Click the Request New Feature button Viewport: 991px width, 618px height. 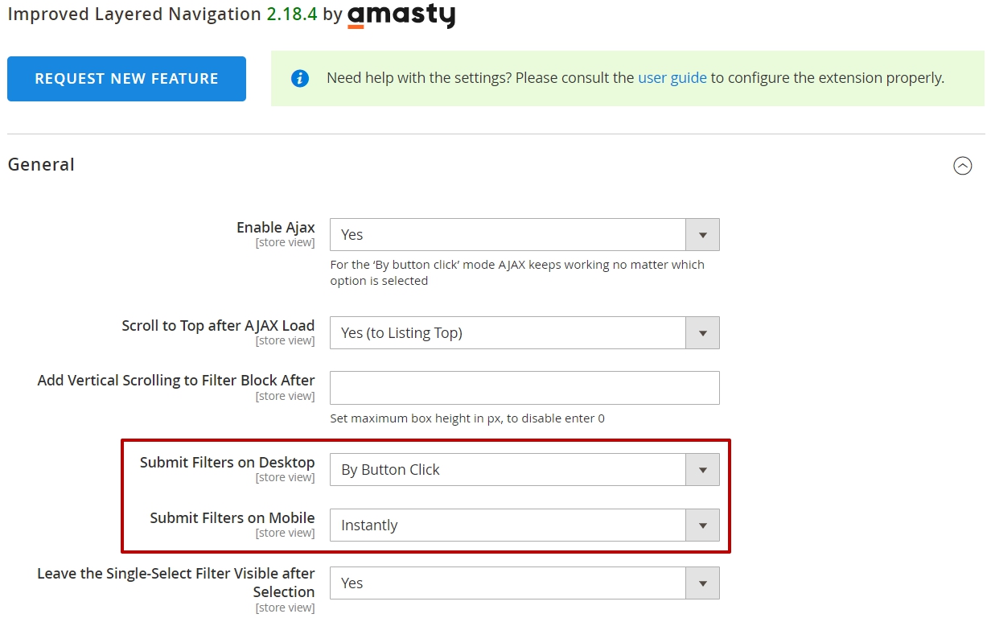pyautogui.click(x=126, y=79)
